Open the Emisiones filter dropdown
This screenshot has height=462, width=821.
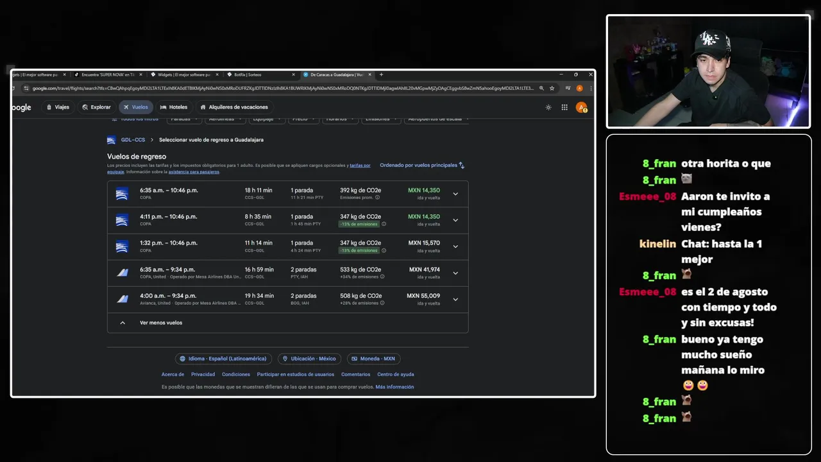pyautogui.click(x=380, y=119)
